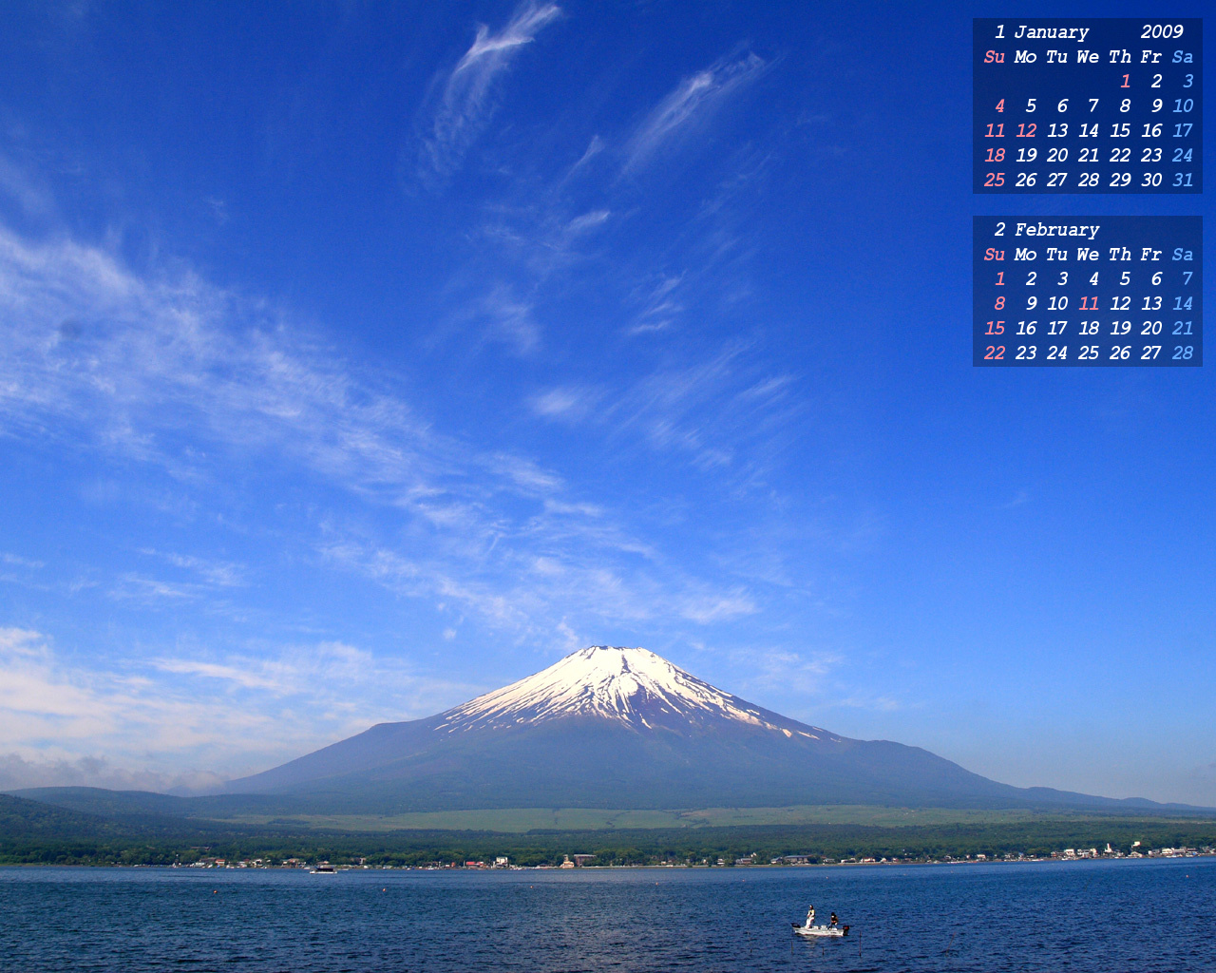Pick the red February 11 holiday date
The height and width of the screenshot is (973, 1216).
pos(1089,304)
